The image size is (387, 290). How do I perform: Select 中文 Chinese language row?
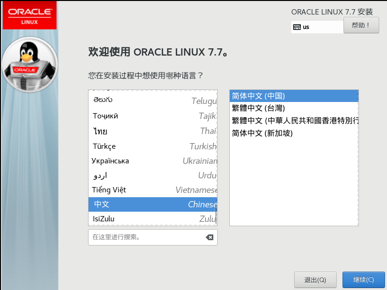tap(152, 204)
